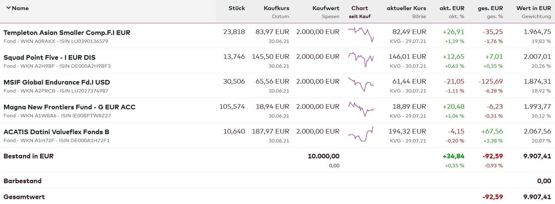This screenshot has width=555, height=204.
Task: Open Templeton Asian Smaller Comp.F.I EUR fund
Action: [x=67, y=32]
